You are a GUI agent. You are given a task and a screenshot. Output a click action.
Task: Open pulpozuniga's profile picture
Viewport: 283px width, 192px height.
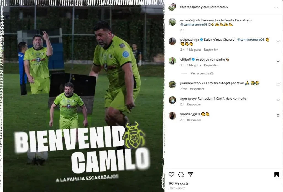[172, 41]
